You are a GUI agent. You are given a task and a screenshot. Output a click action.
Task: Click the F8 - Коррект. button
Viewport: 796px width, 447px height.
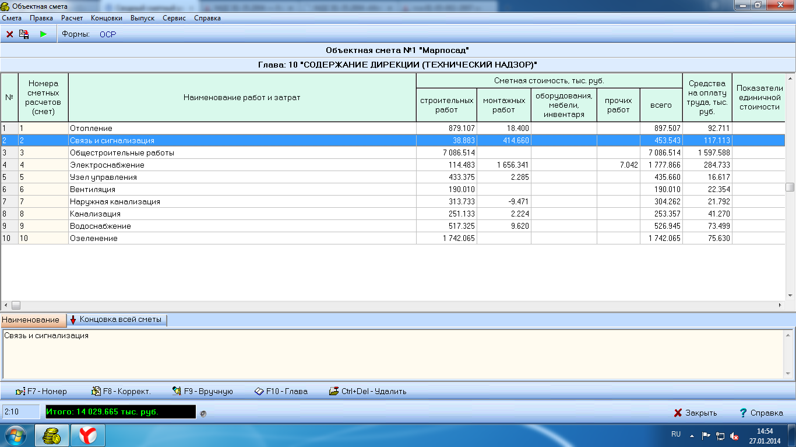[x=121, y=391]
